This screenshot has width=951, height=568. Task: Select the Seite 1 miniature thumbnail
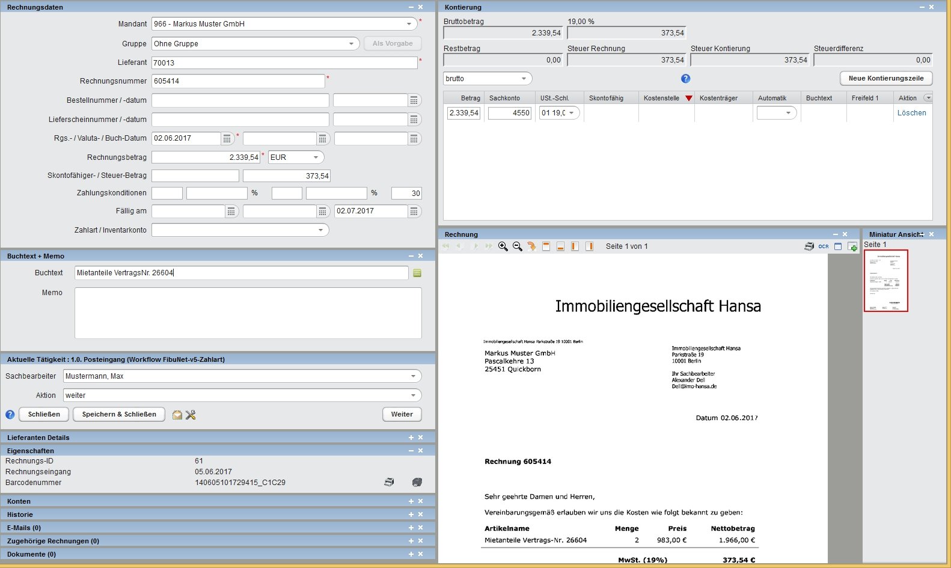pyautogui.click(x=886, y=281)
